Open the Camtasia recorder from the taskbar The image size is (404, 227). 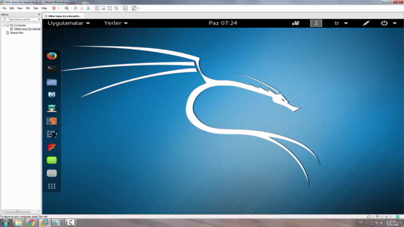[71, 223]
